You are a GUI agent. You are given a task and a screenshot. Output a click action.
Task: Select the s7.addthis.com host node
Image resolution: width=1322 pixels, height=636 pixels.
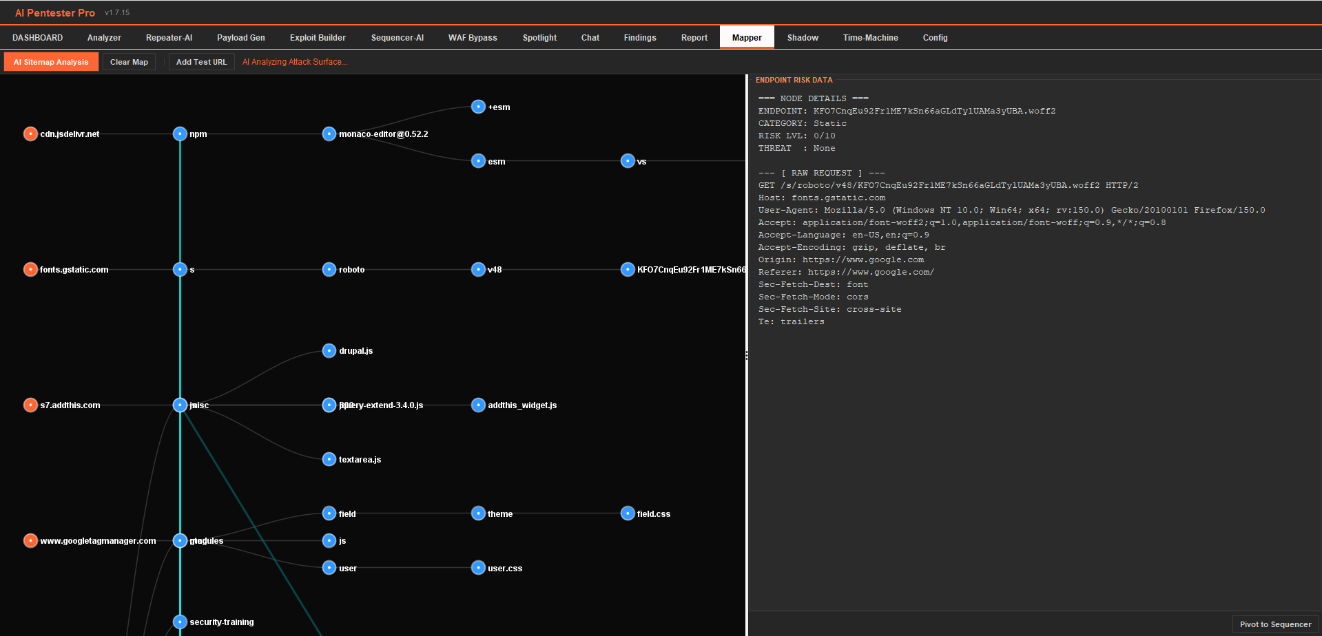30,405
